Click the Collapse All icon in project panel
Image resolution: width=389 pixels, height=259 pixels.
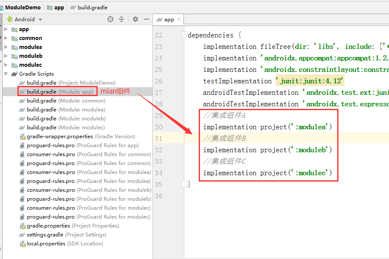[x=121, y=19]
